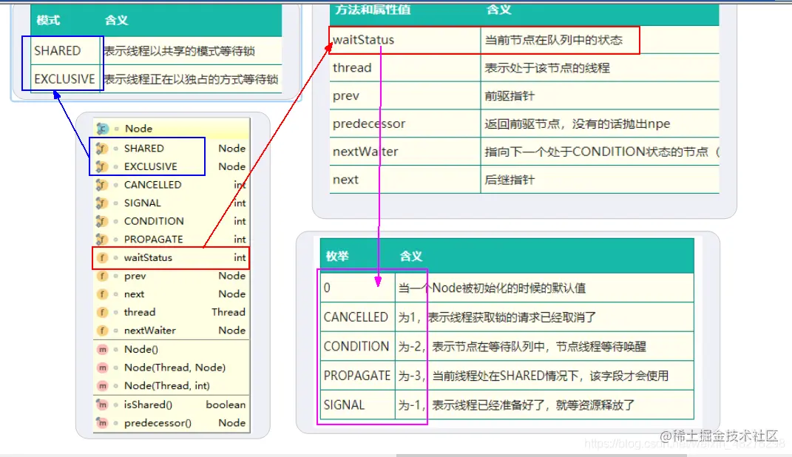This screenshot has width=792, height=457.
Task: Click the CONDITION row in the enum table
Action: click(356, 346)
